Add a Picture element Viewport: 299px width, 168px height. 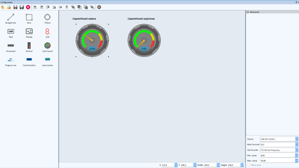[x=29, y=33]
